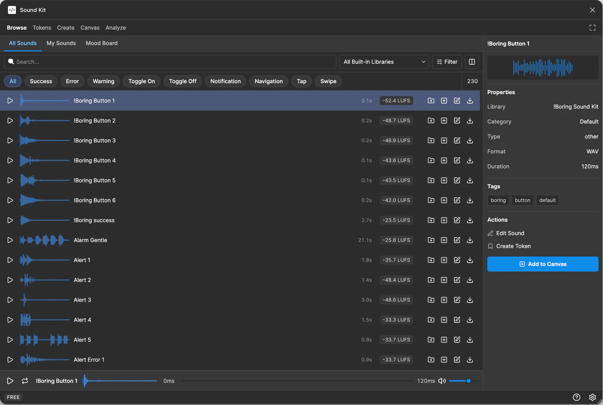Viewport: 603px width, 405px height.
Task: Adjust the volume slider handle
Action: click(468, 381)
